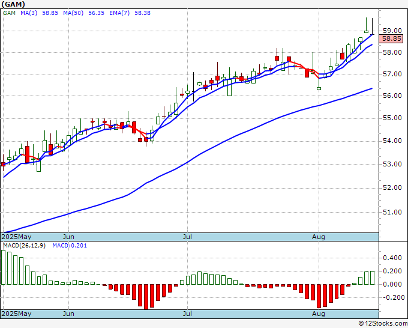This screenshot has width=408, height=328.
Task: Click the 51.00 price axis label
Action: [392, 212]
